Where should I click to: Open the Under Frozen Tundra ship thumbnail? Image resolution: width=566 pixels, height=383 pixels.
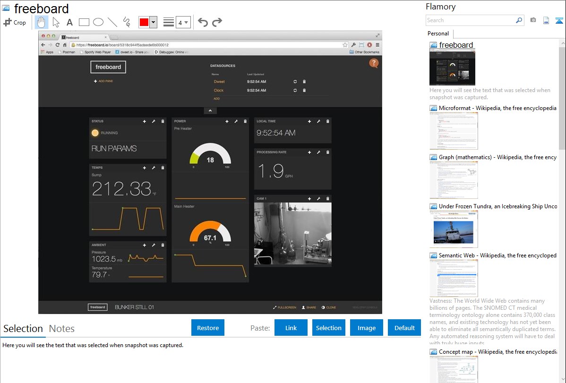454,229
